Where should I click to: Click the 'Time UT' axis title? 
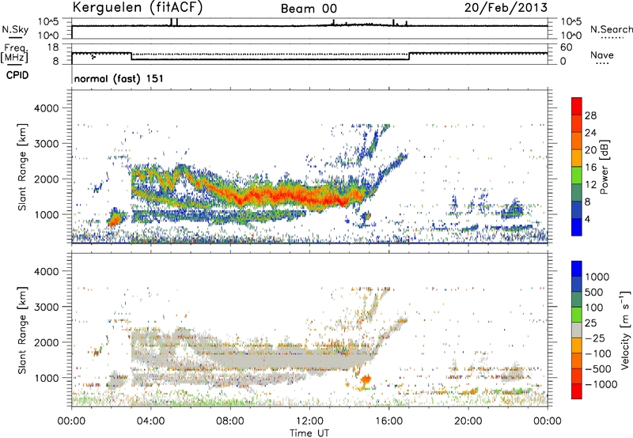309,433
